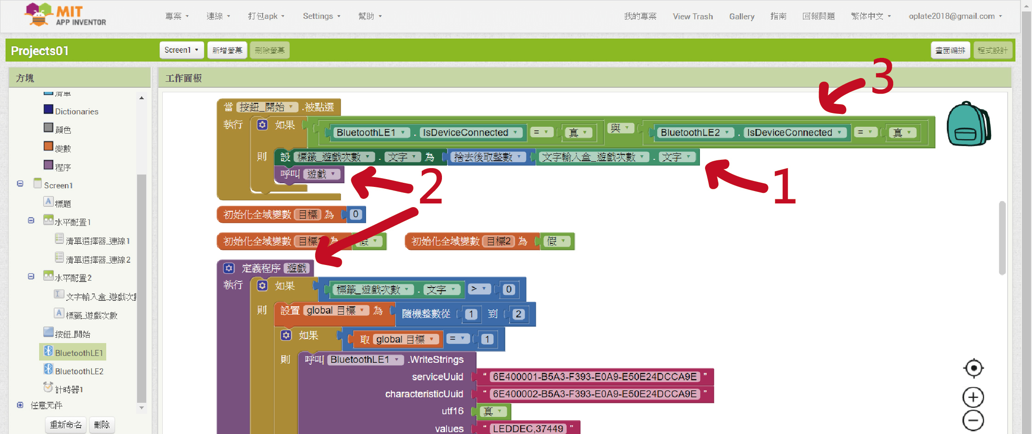
Task: Pick the 顏色 color blocks swatch
Action: 63,130
